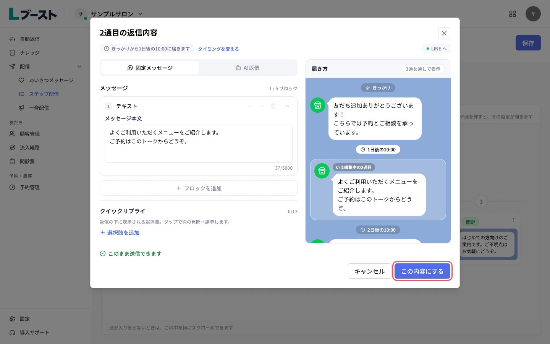550x344 pixels.
Task: Click the きっかけ chip in the preview
Action: [x=378, y=88]
